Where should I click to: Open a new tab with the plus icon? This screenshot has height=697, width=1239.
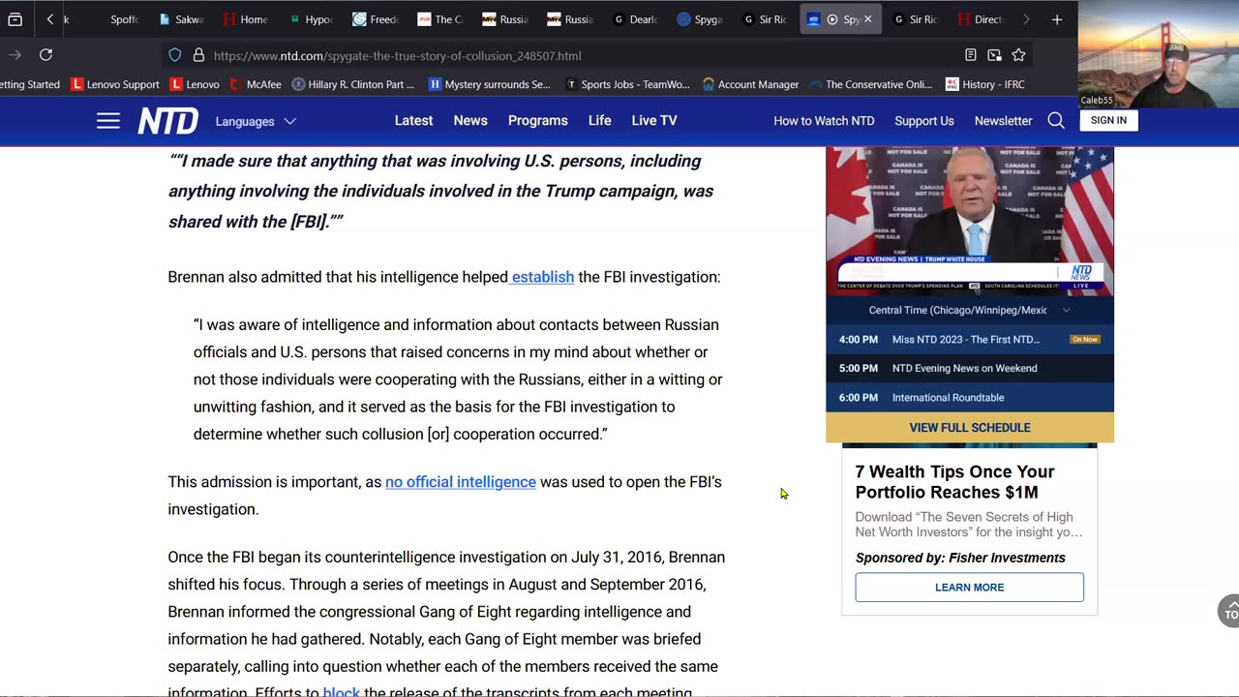click(x=1057, y=19)
